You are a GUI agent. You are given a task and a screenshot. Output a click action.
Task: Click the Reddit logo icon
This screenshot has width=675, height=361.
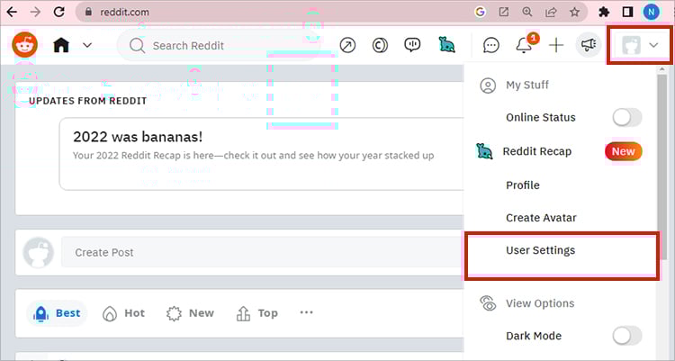point(24,45)
